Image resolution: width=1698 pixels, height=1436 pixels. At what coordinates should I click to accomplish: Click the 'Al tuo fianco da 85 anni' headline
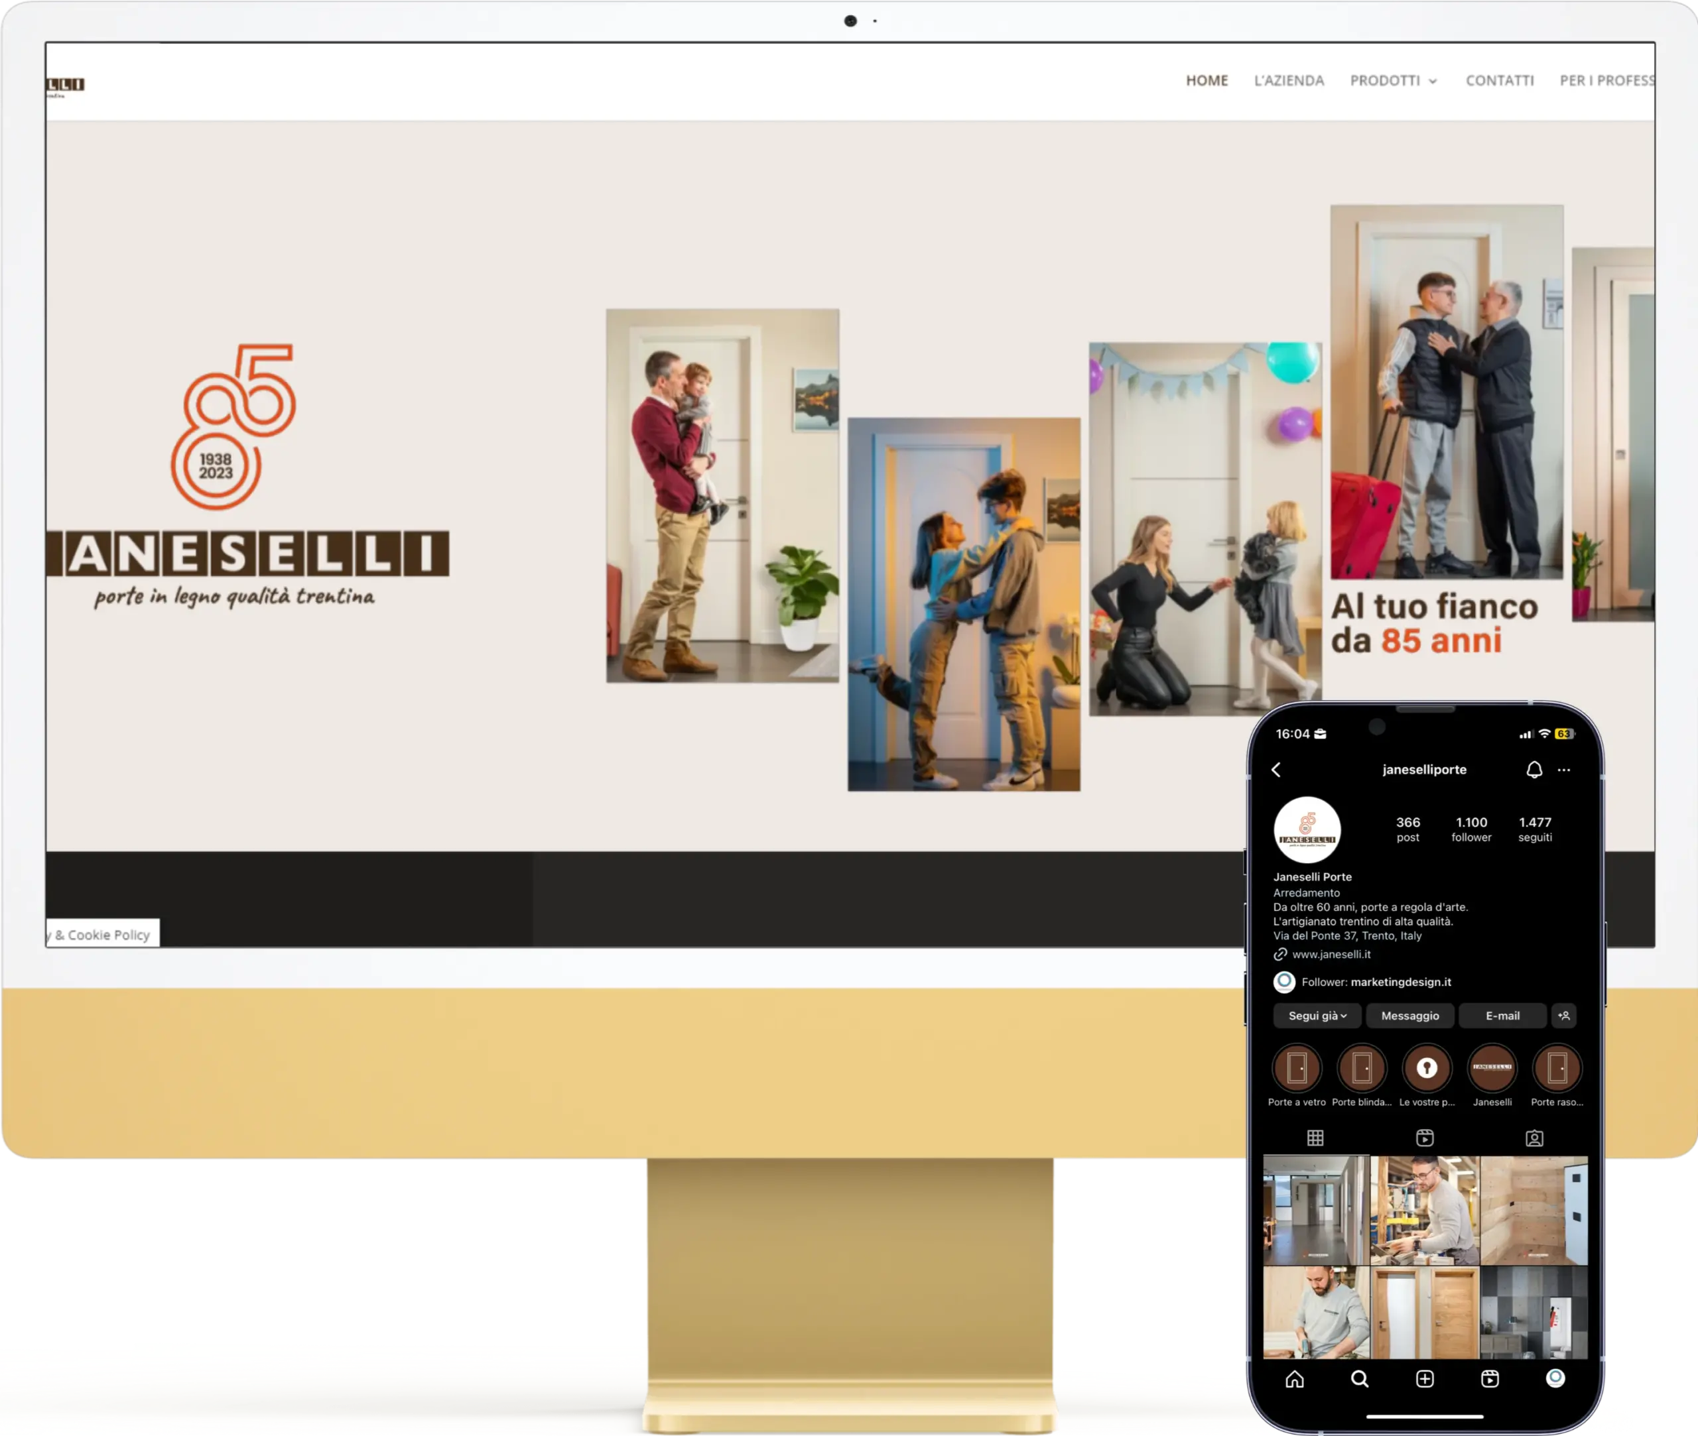coord(1434,624)
